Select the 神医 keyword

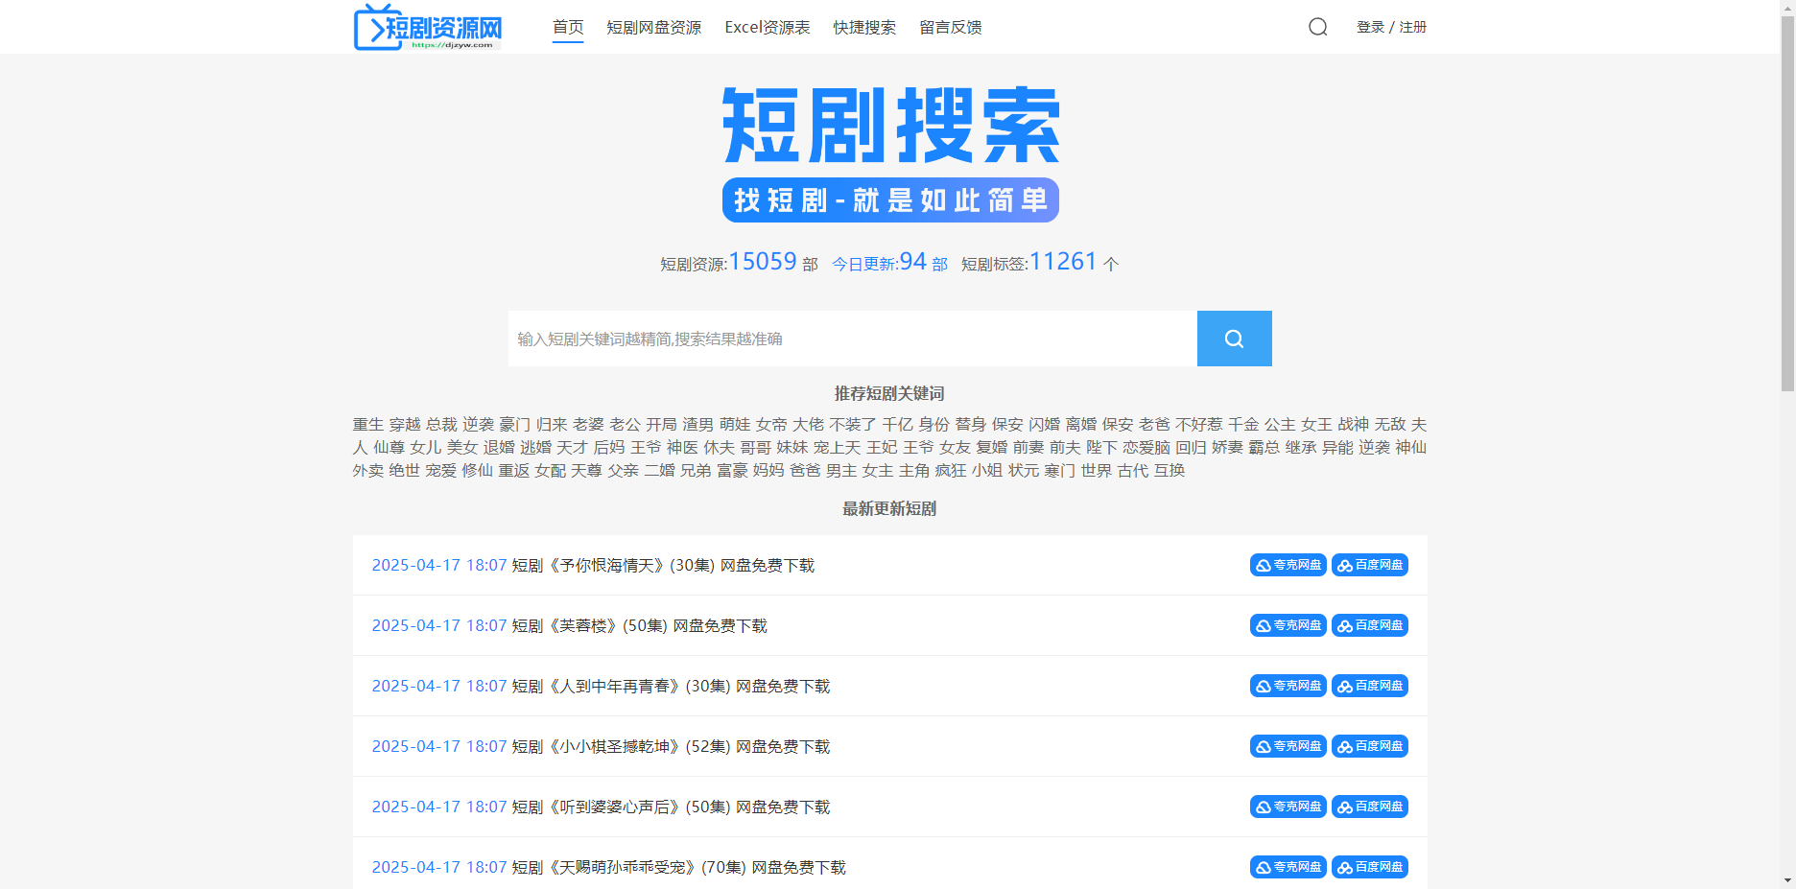tap(682, 447)
